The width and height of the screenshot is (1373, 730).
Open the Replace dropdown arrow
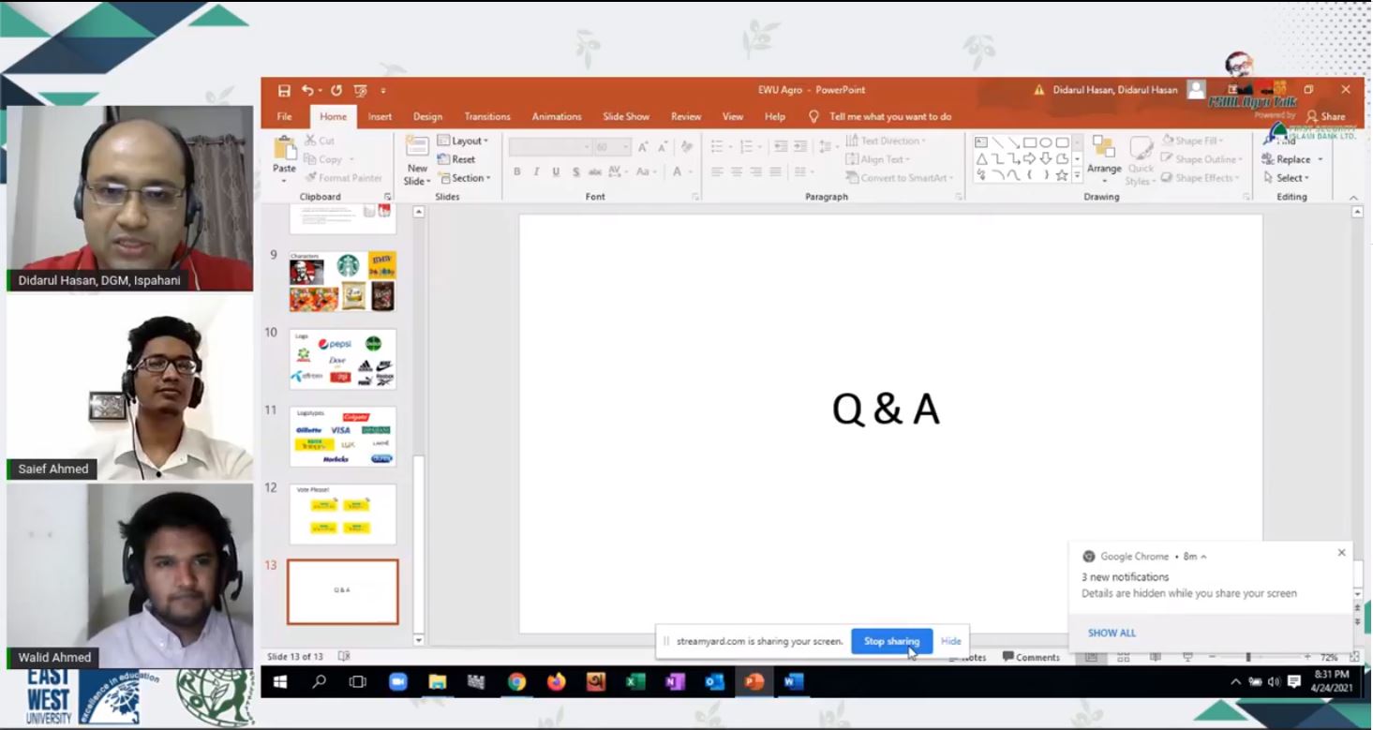point(1321,159)
